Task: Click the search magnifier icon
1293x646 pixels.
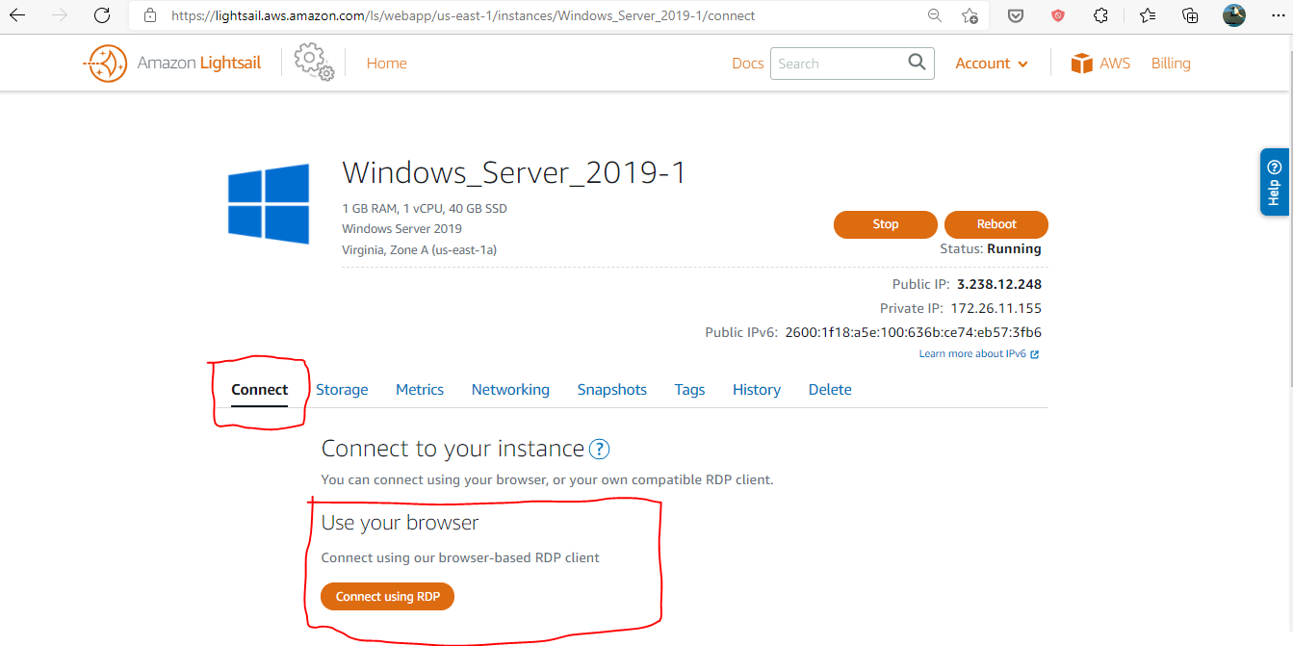Action: pyautogui.click(x=918, y=63)
